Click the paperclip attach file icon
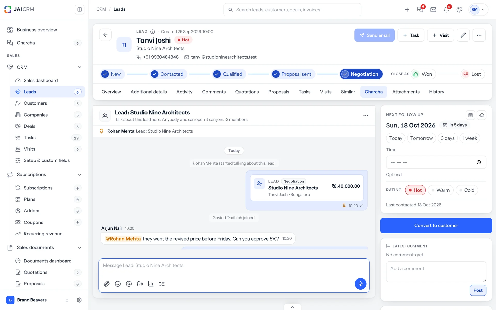Viewport: 496px width, 310px height. (x=107, y=284)
